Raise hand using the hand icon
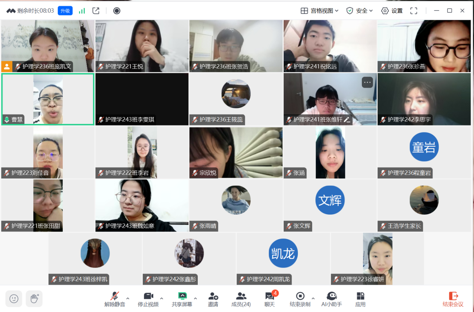 point(34,299)
